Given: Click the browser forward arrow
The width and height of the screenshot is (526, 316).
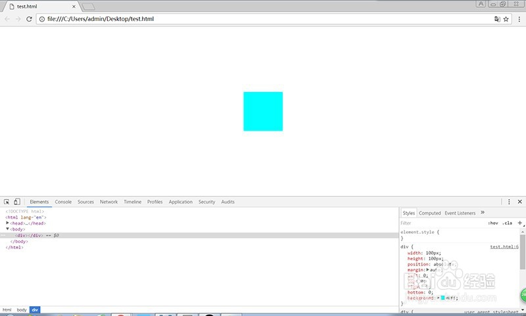Looking at the screenshot, I should tap(18, 19).
